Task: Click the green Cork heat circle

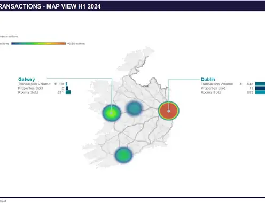Action: point(123,155)
